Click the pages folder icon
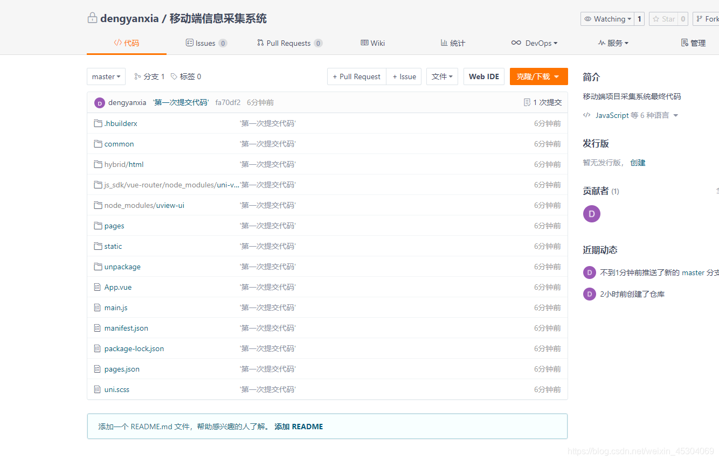 (x=98, y=226)
